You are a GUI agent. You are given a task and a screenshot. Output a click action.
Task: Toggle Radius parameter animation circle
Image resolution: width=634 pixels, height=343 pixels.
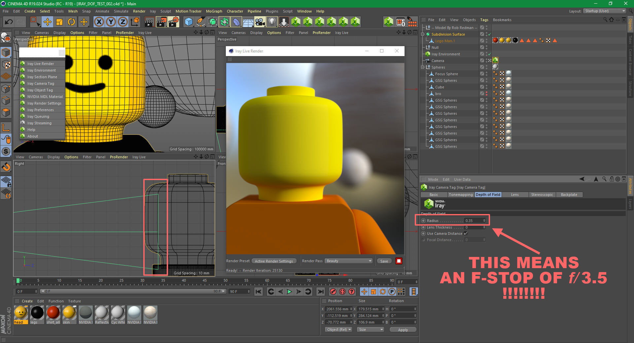(423, 221)
